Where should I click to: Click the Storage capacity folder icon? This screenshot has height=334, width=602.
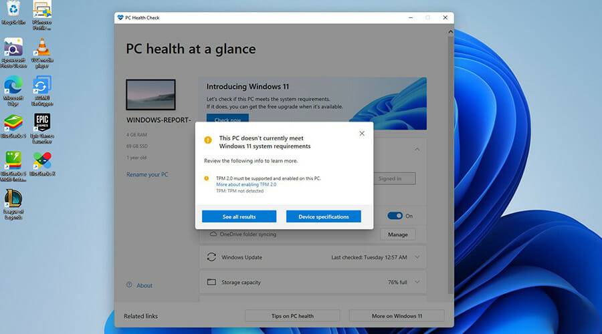[211, 282]
